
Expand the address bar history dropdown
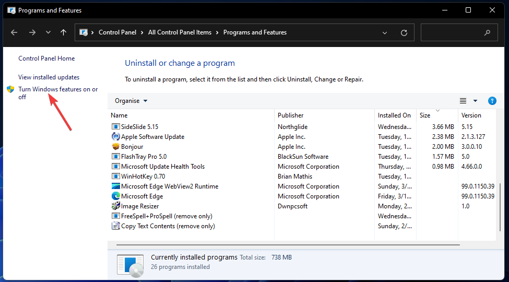[x=385, y=32]
